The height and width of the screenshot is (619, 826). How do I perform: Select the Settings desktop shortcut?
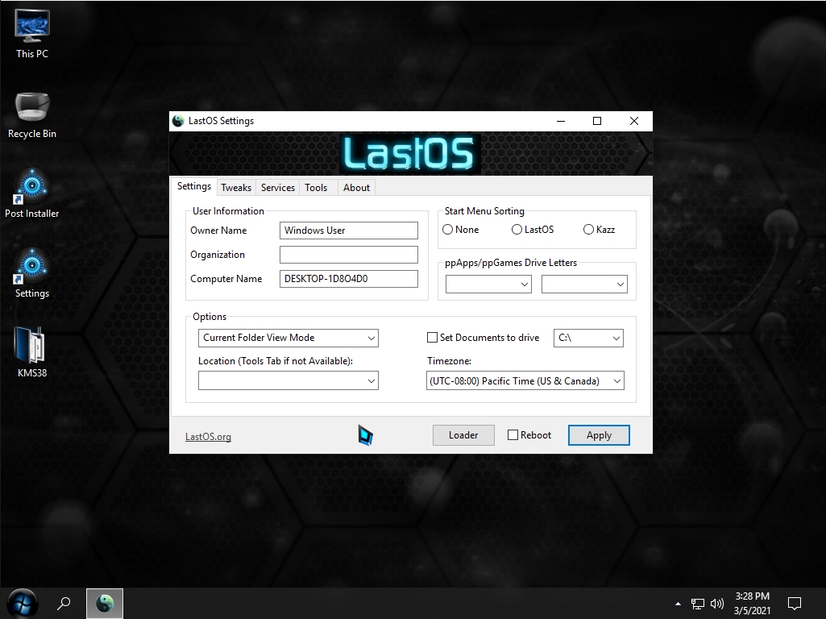32,273
